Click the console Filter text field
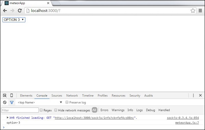Screen dimensions: 205x130 click(x=20, y=110)
